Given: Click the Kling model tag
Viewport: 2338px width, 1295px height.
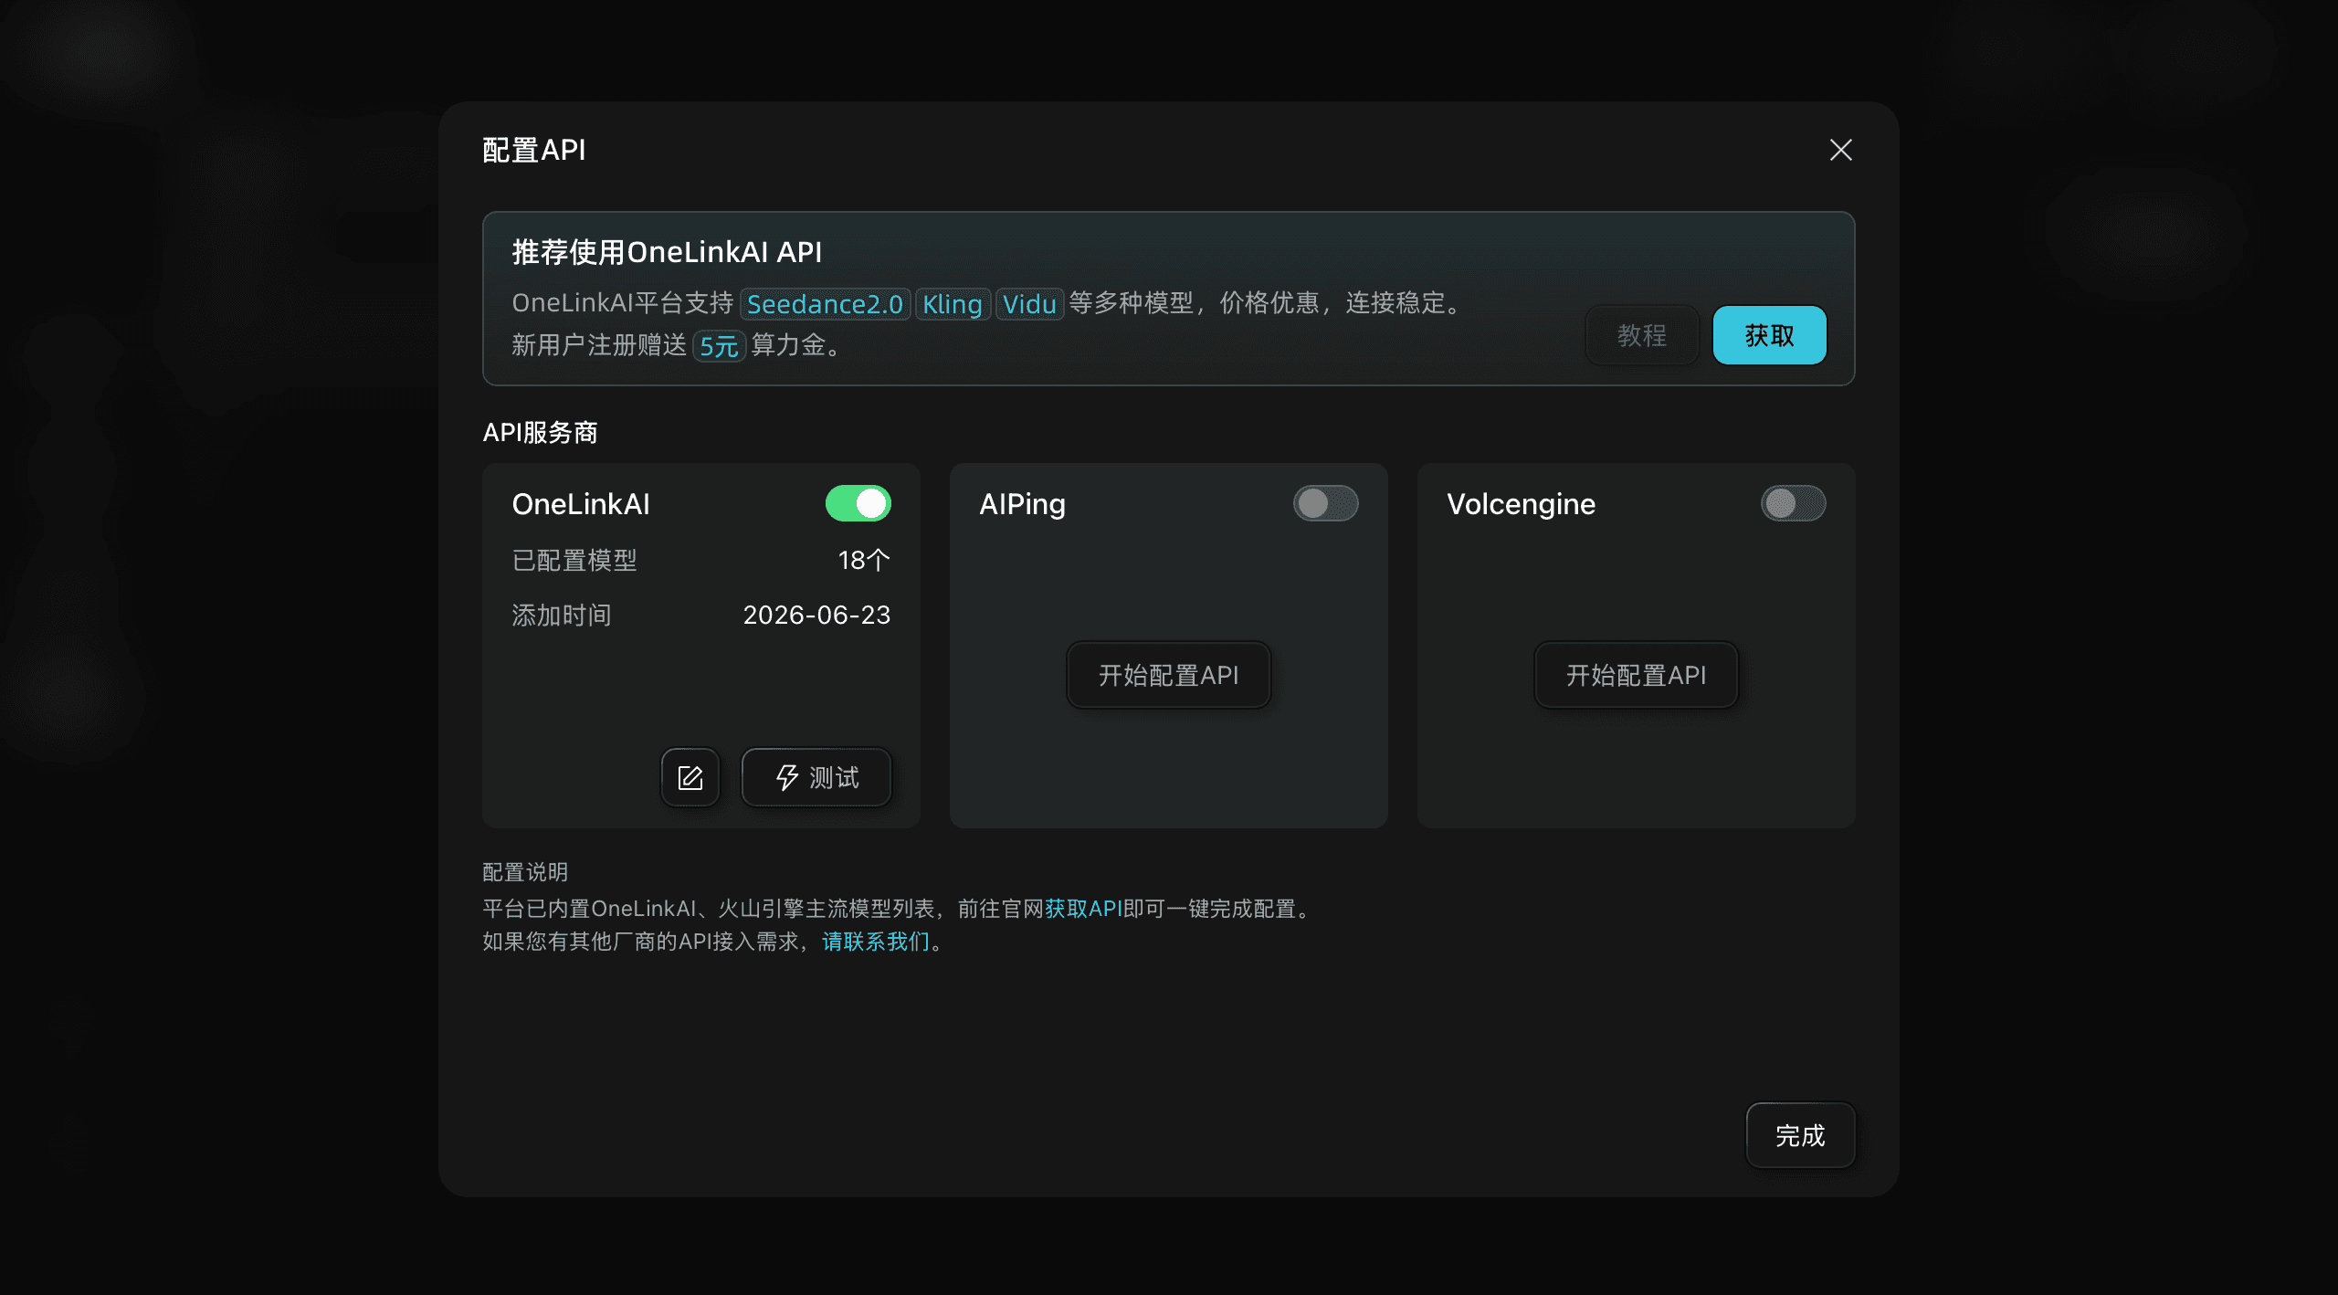Looking at the screenshot, I should tap(953, 304).
